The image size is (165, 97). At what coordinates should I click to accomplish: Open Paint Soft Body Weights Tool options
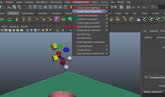[x=107, y=53]
